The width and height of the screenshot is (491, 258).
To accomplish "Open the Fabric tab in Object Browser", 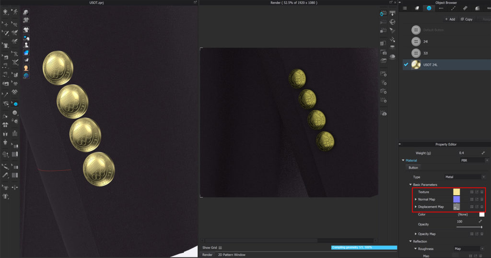I will (417, 8).
